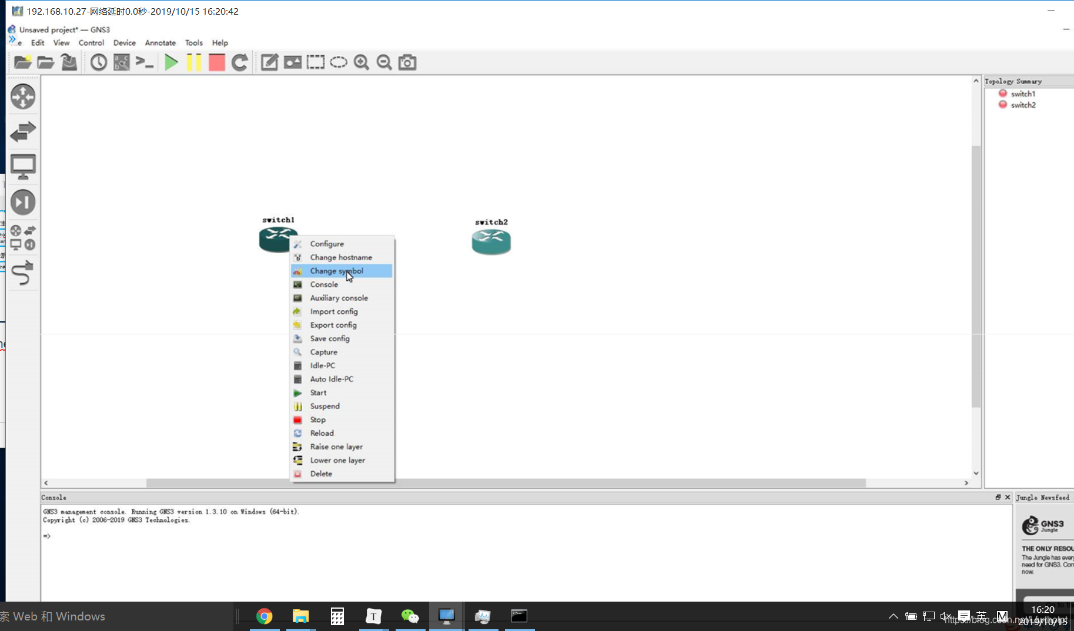Choose Start in the context menu
1074x631 pixels.
click(342, 392)
